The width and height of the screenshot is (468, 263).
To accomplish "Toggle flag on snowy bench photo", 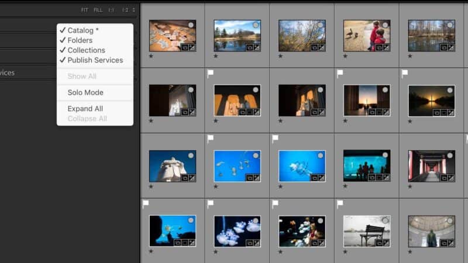I will (340, 204).
